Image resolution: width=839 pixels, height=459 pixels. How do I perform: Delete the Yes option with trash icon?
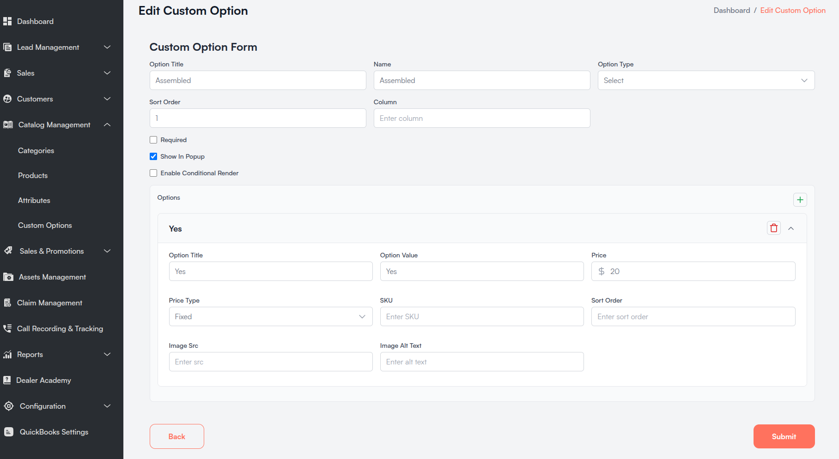point(774,228)
